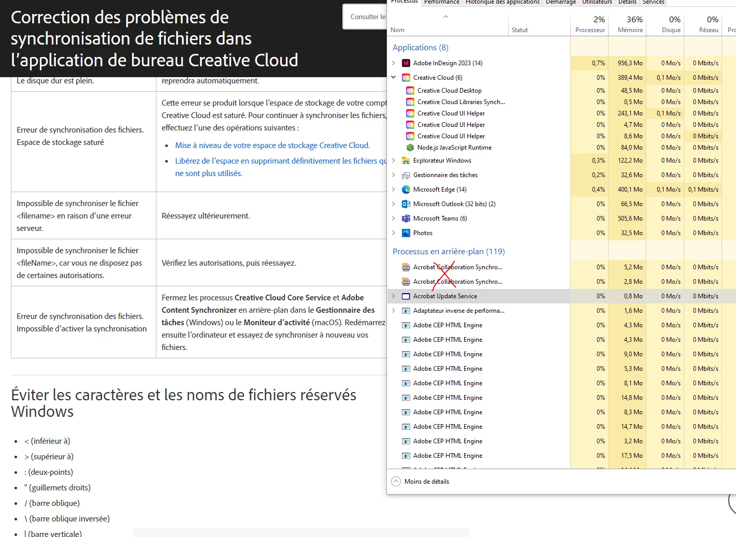Click the Consulter button on Adobe page
Viewport: 736px width, 537px height.
(x=365, y=17)
